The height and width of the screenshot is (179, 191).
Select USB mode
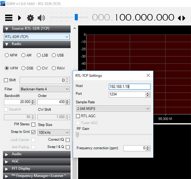pos(58,55)
